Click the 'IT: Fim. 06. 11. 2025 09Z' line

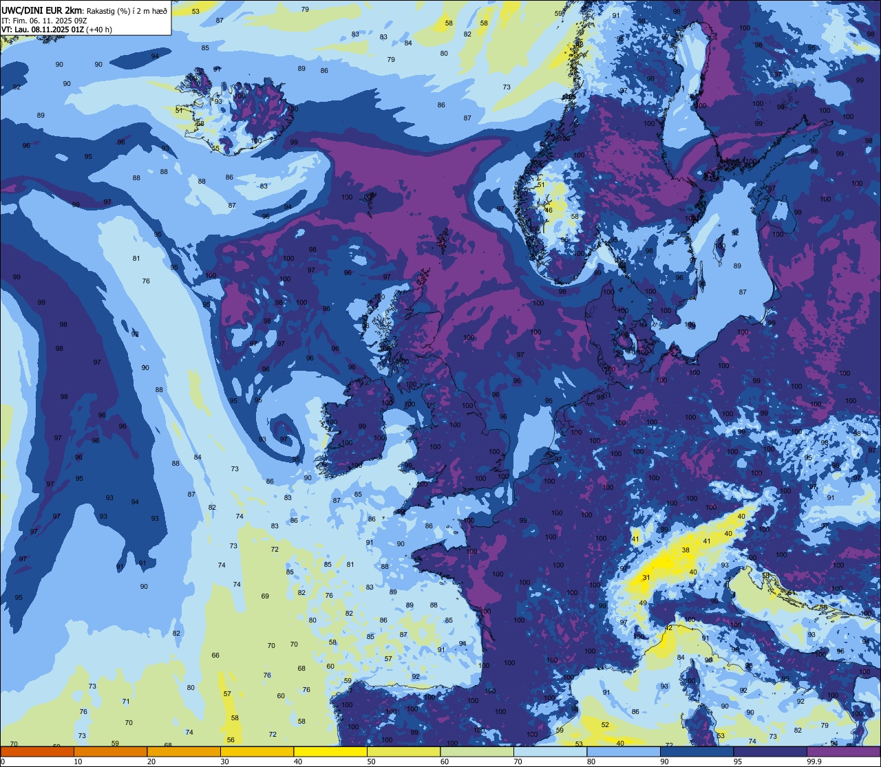click(x=44, y=20)
